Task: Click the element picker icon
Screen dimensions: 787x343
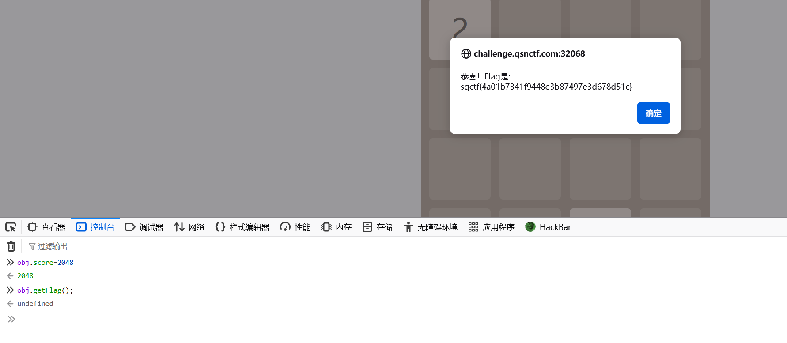Action: click(11, 227)
